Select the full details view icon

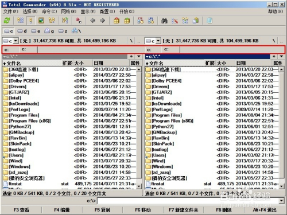coord(31,21)
